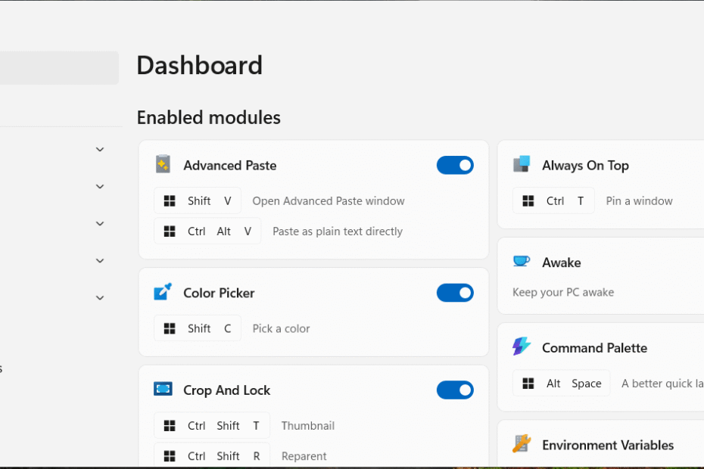The width and height of the screenshot is (704, 469).
Task: Open the Color Picker module title
Action: (x=219, y=293)
